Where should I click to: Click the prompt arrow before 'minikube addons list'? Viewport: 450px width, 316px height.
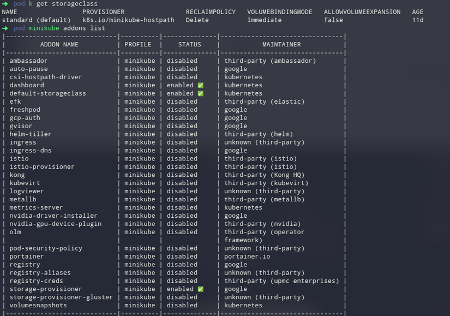(5, 28)
